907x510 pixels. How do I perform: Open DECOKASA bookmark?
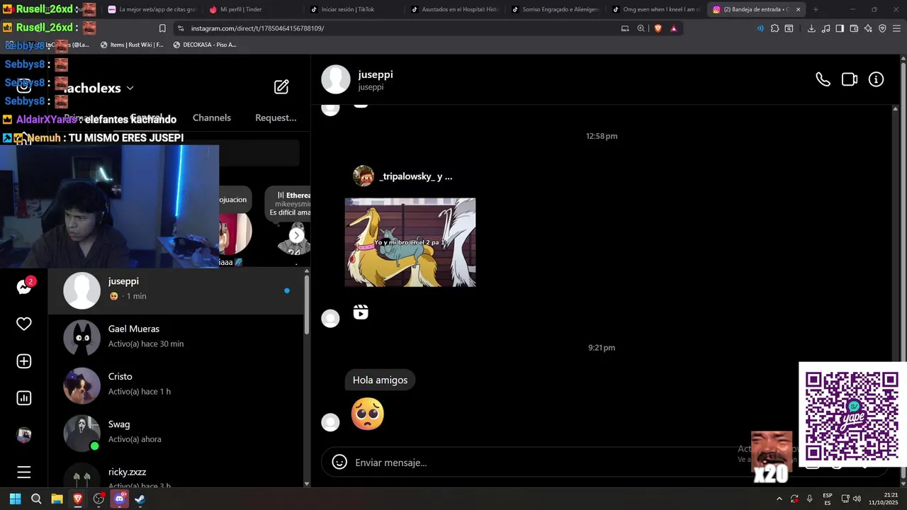(203, 45)
